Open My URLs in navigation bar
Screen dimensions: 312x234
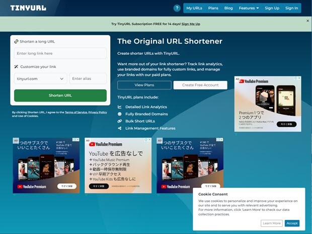click(194, 8)
